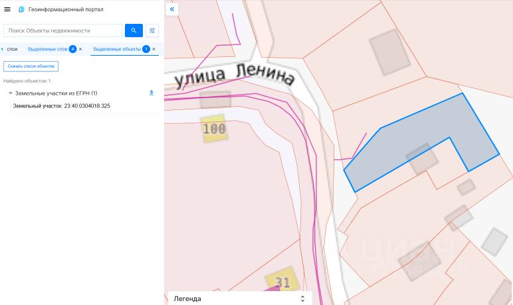Collapse the Земельные участки из ЕГРН group
This screenshot has width=513, height=305.
click(x=11, y=93)
